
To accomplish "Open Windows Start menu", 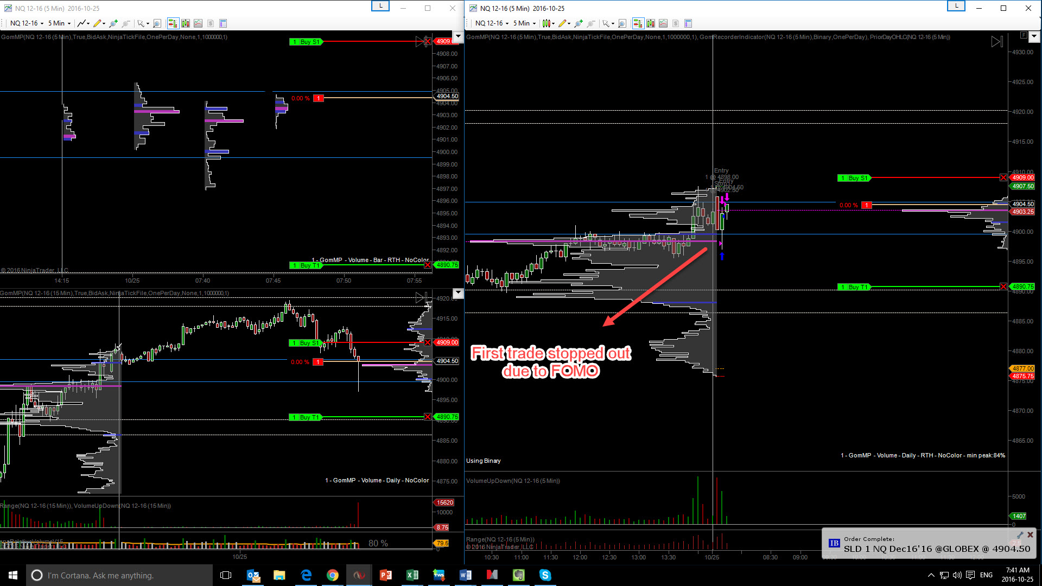I will 13,575.
